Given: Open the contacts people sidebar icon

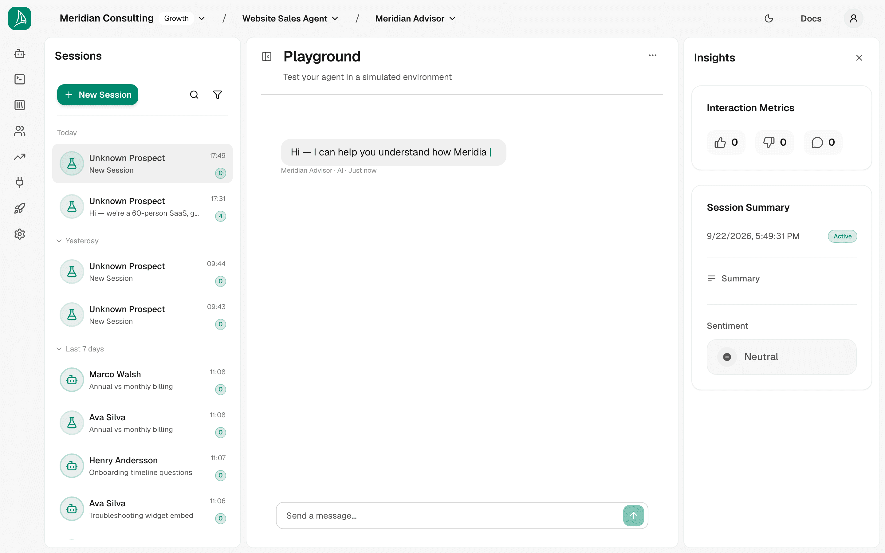Looking at the screenshot, I should tap(20, 131).
